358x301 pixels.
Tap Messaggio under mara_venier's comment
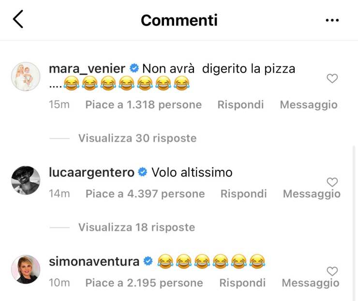coord(309,105)
